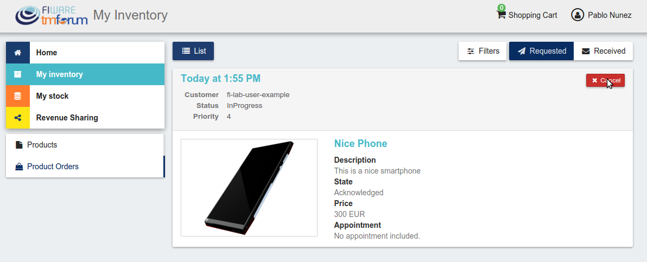The image size is (647, 262).
Task: Cancel the InProgress order
Action: [605, 80]
